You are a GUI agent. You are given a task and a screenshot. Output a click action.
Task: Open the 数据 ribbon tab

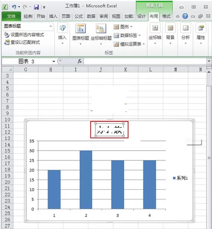tap(91, 16)
